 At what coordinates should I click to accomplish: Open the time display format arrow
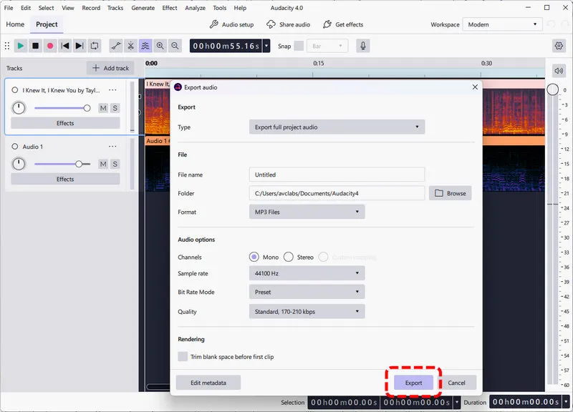(266, 46)
